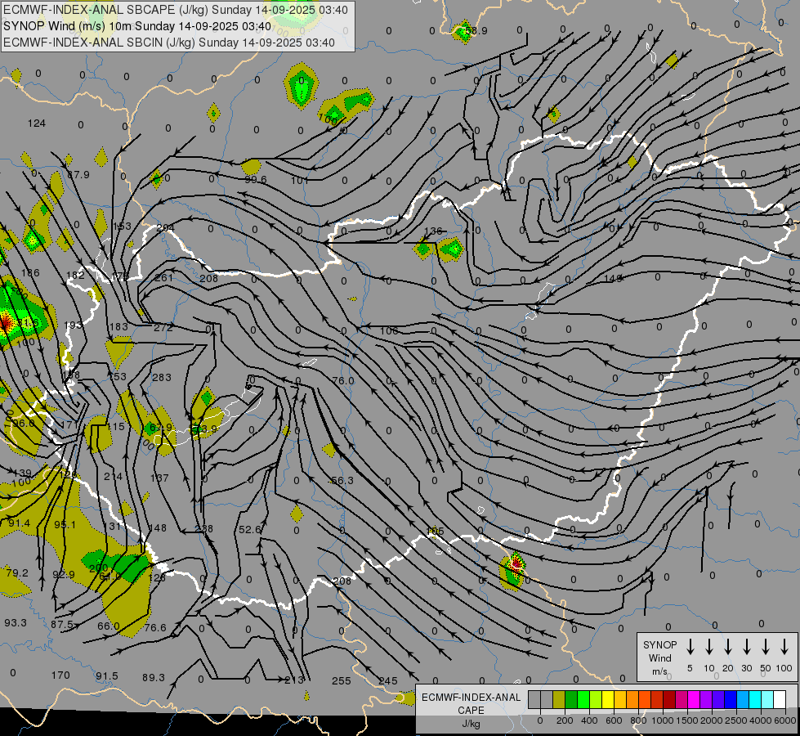800x736 pixels.
Task: Click the '89.3' map value
Action: (x=154, y=677)
